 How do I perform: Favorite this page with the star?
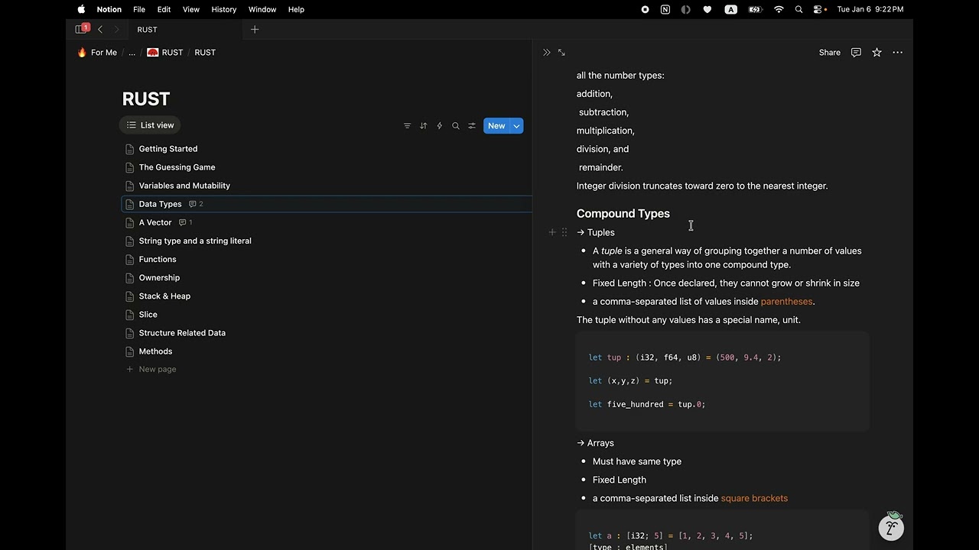[x=877, y=53]
